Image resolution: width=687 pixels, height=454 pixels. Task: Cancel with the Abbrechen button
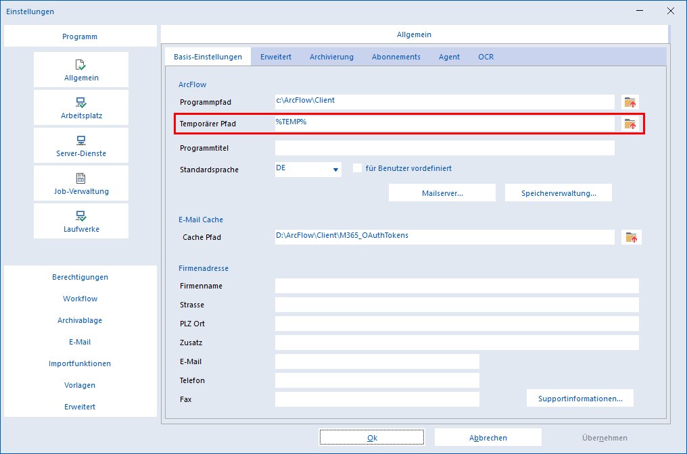point(488,437)
